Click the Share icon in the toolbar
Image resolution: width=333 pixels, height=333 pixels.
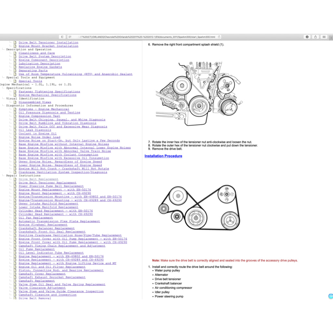pyautogui.click(x=315, y=37)
